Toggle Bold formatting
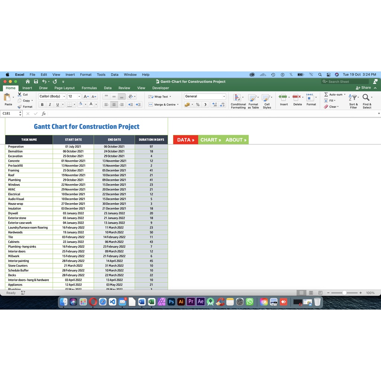Image resolution: width=381 pixels, height=381 pixels. [42, 105]
